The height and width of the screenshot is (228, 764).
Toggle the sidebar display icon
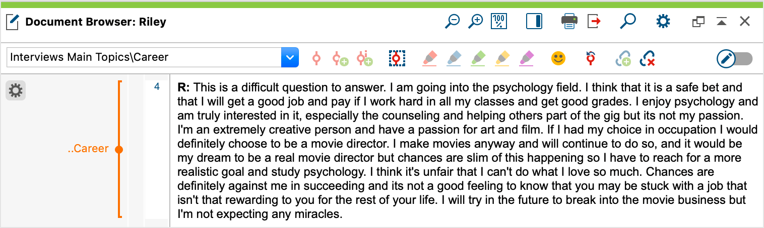point(534,22)
